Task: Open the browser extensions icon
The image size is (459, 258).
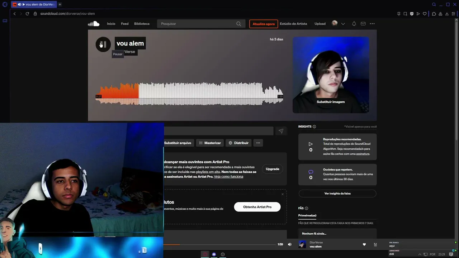Action: click(x=434, y=14)
